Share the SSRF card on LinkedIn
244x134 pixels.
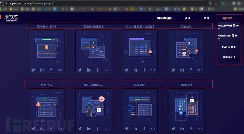click(42, 70)
